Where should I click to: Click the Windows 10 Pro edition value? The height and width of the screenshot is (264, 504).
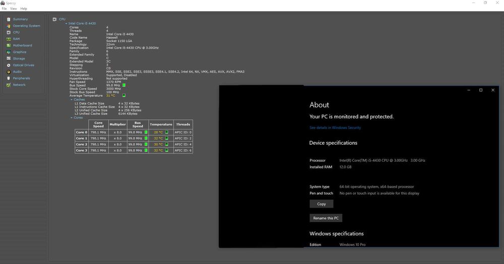353,245
